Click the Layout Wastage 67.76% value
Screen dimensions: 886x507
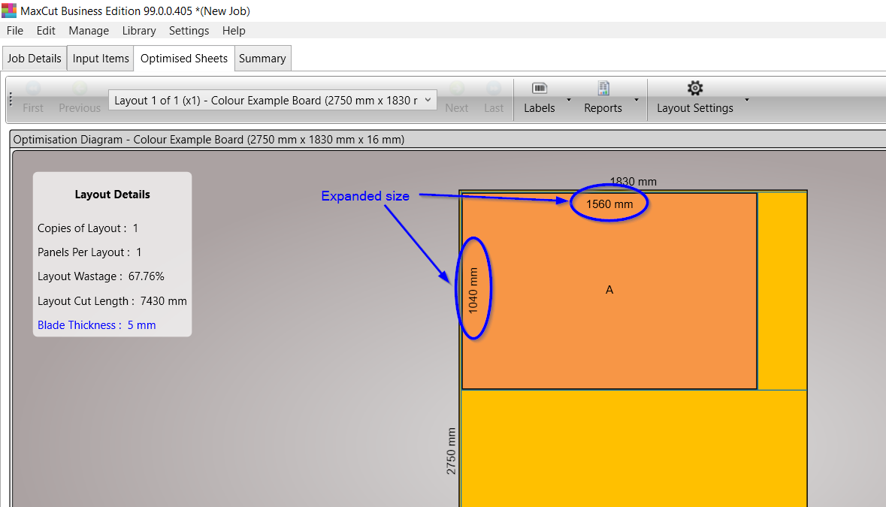[x=147, y=276]
